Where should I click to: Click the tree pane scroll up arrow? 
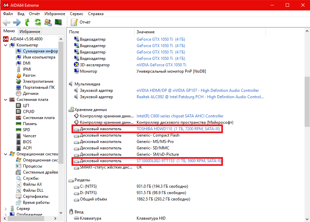pos(61,39)
